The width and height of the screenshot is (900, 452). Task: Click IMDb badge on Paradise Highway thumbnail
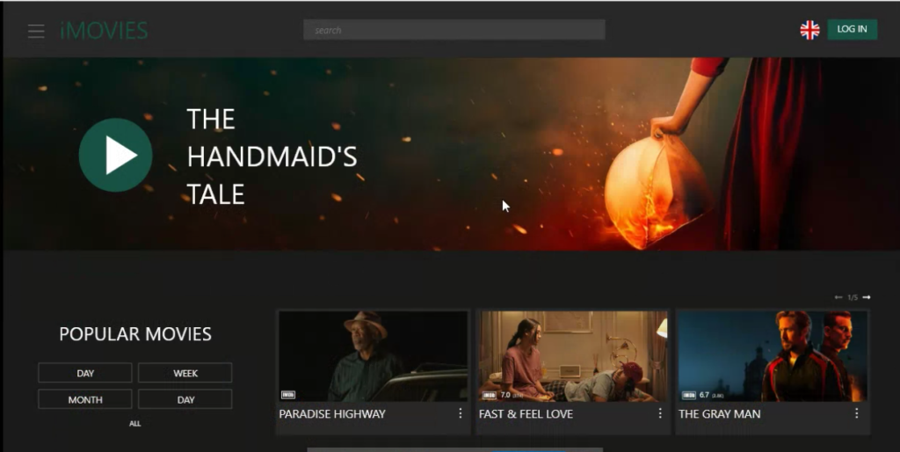pyautogui.click(x=287, y=395)
